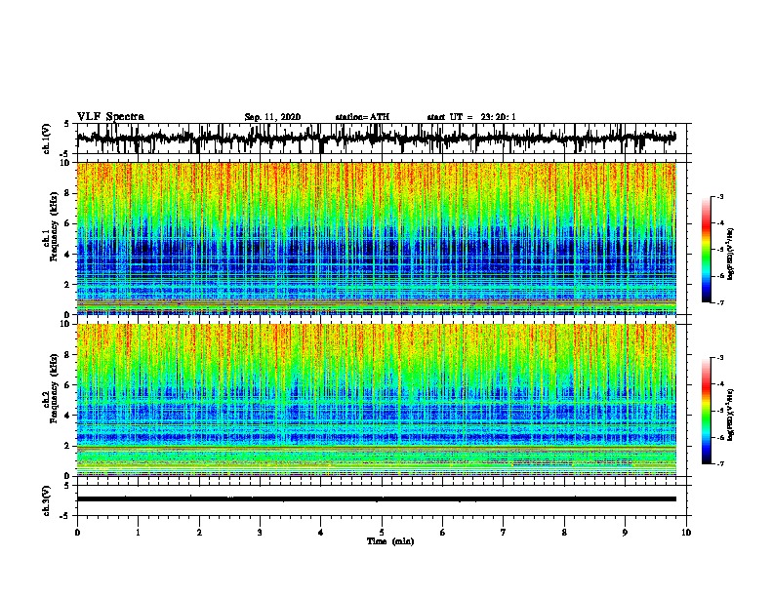Click the 2 kHz tick on ch.2 frequency axis
This screenshot has height=597, width=773.
[x=67, y=446]
